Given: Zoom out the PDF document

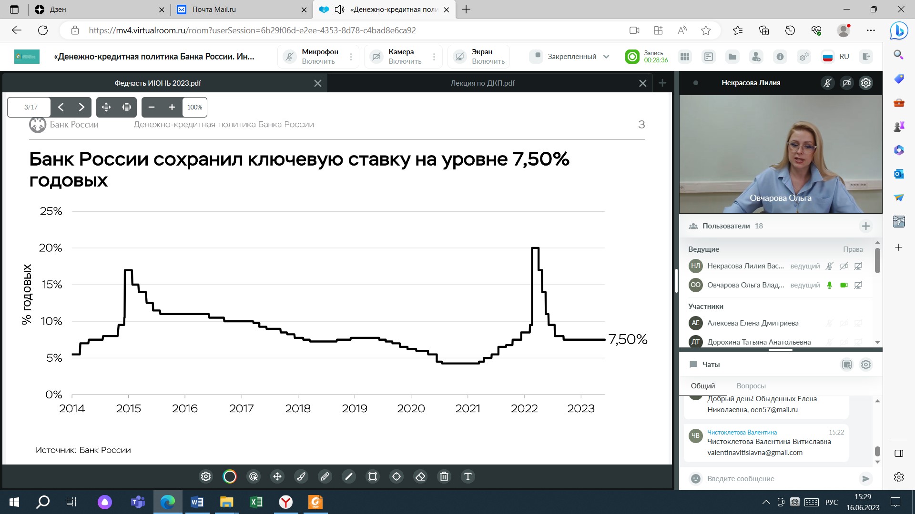Looking at the screenshot, I should pos(152,107).
